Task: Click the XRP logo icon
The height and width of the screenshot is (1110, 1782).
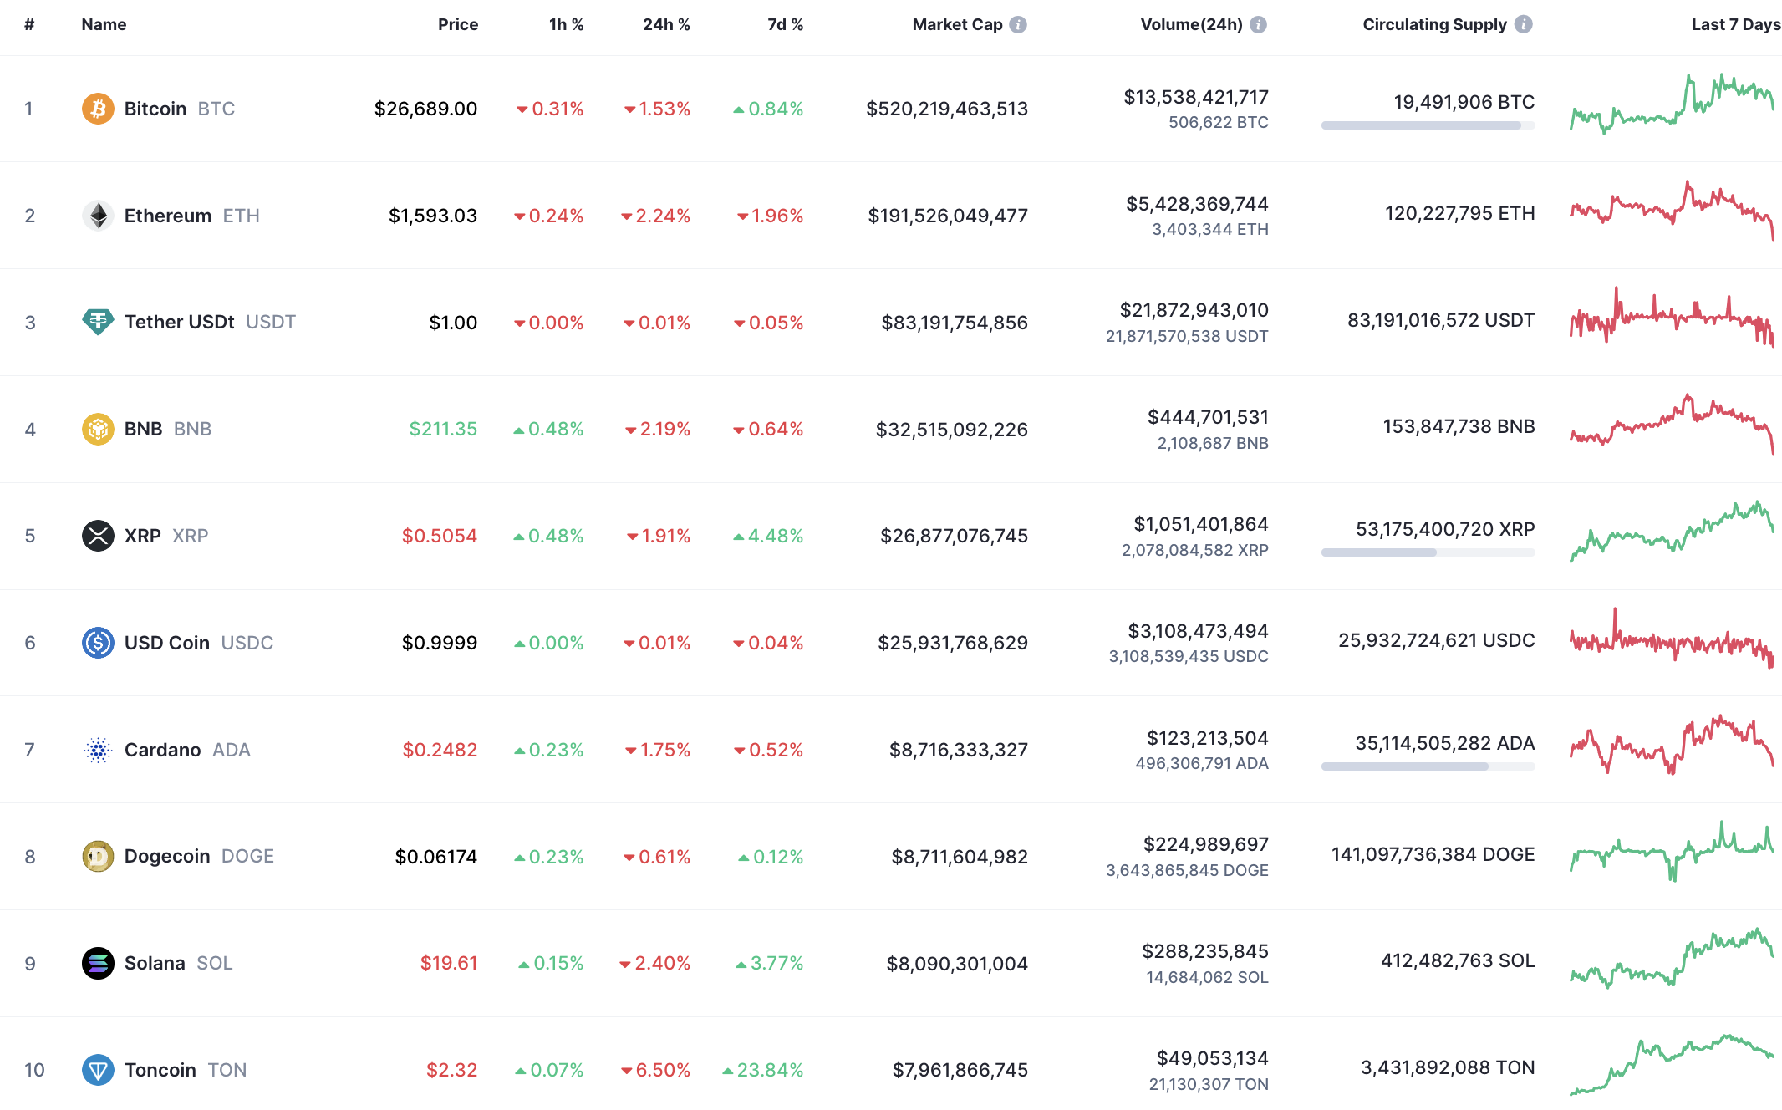Action: 98,536
